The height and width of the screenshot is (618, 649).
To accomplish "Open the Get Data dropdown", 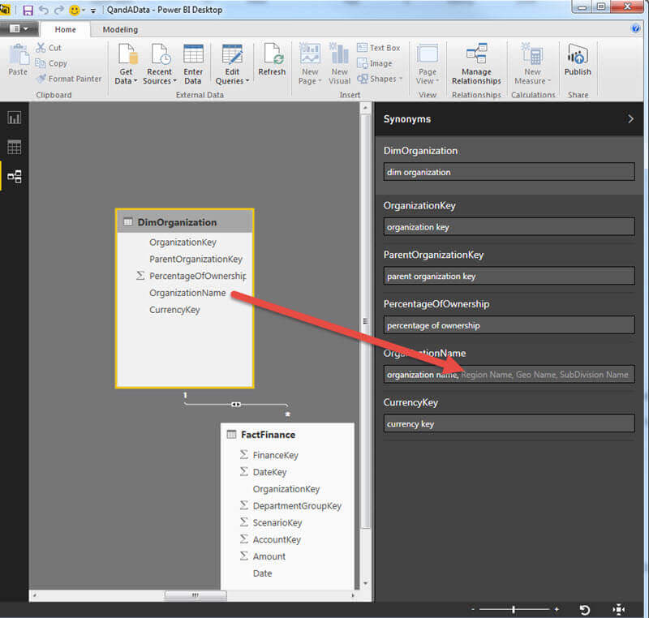I will (x=126, y=64).
